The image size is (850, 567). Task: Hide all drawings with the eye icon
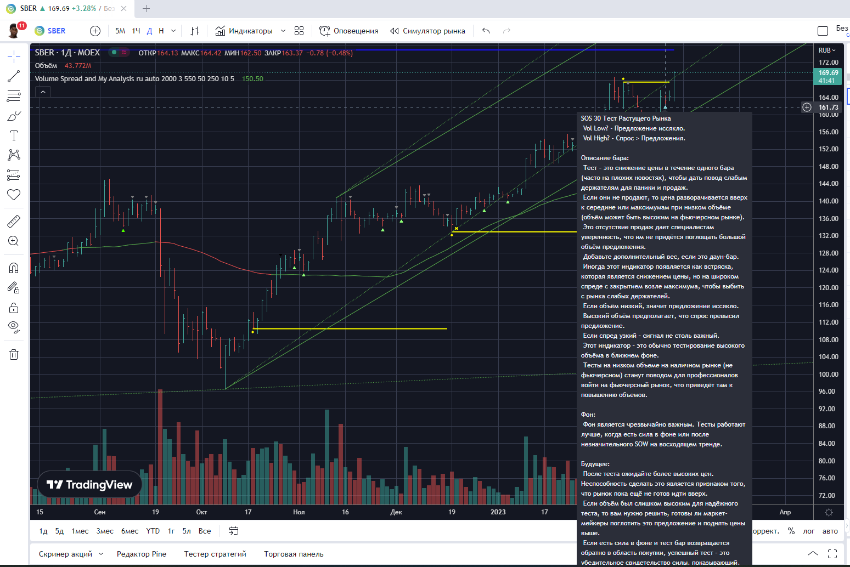(14, 327)
